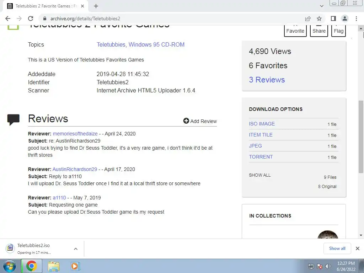This screenshot has height=273, width=364.
Task: Click the forward navigation arrow
Action: (x=19, y=18)
